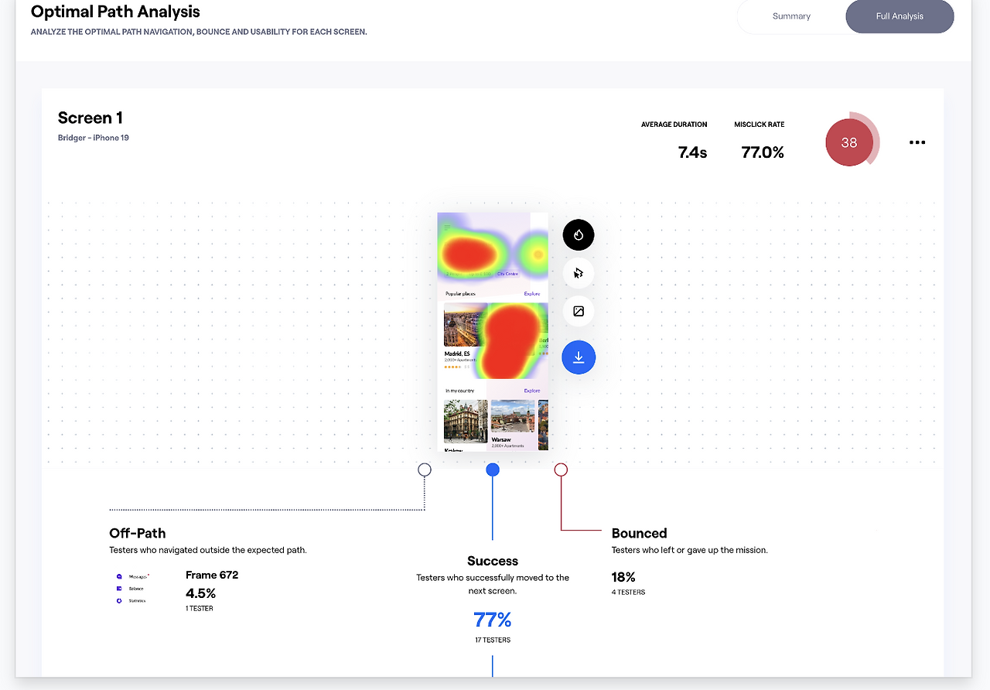Click the "Screen 1" heading
Viewport: 990px width, 690px height.
point(90,118)
